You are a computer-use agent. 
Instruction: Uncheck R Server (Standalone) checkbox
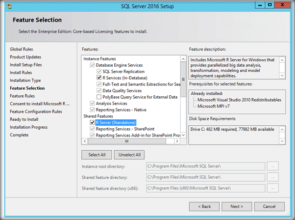coord(92,123)
